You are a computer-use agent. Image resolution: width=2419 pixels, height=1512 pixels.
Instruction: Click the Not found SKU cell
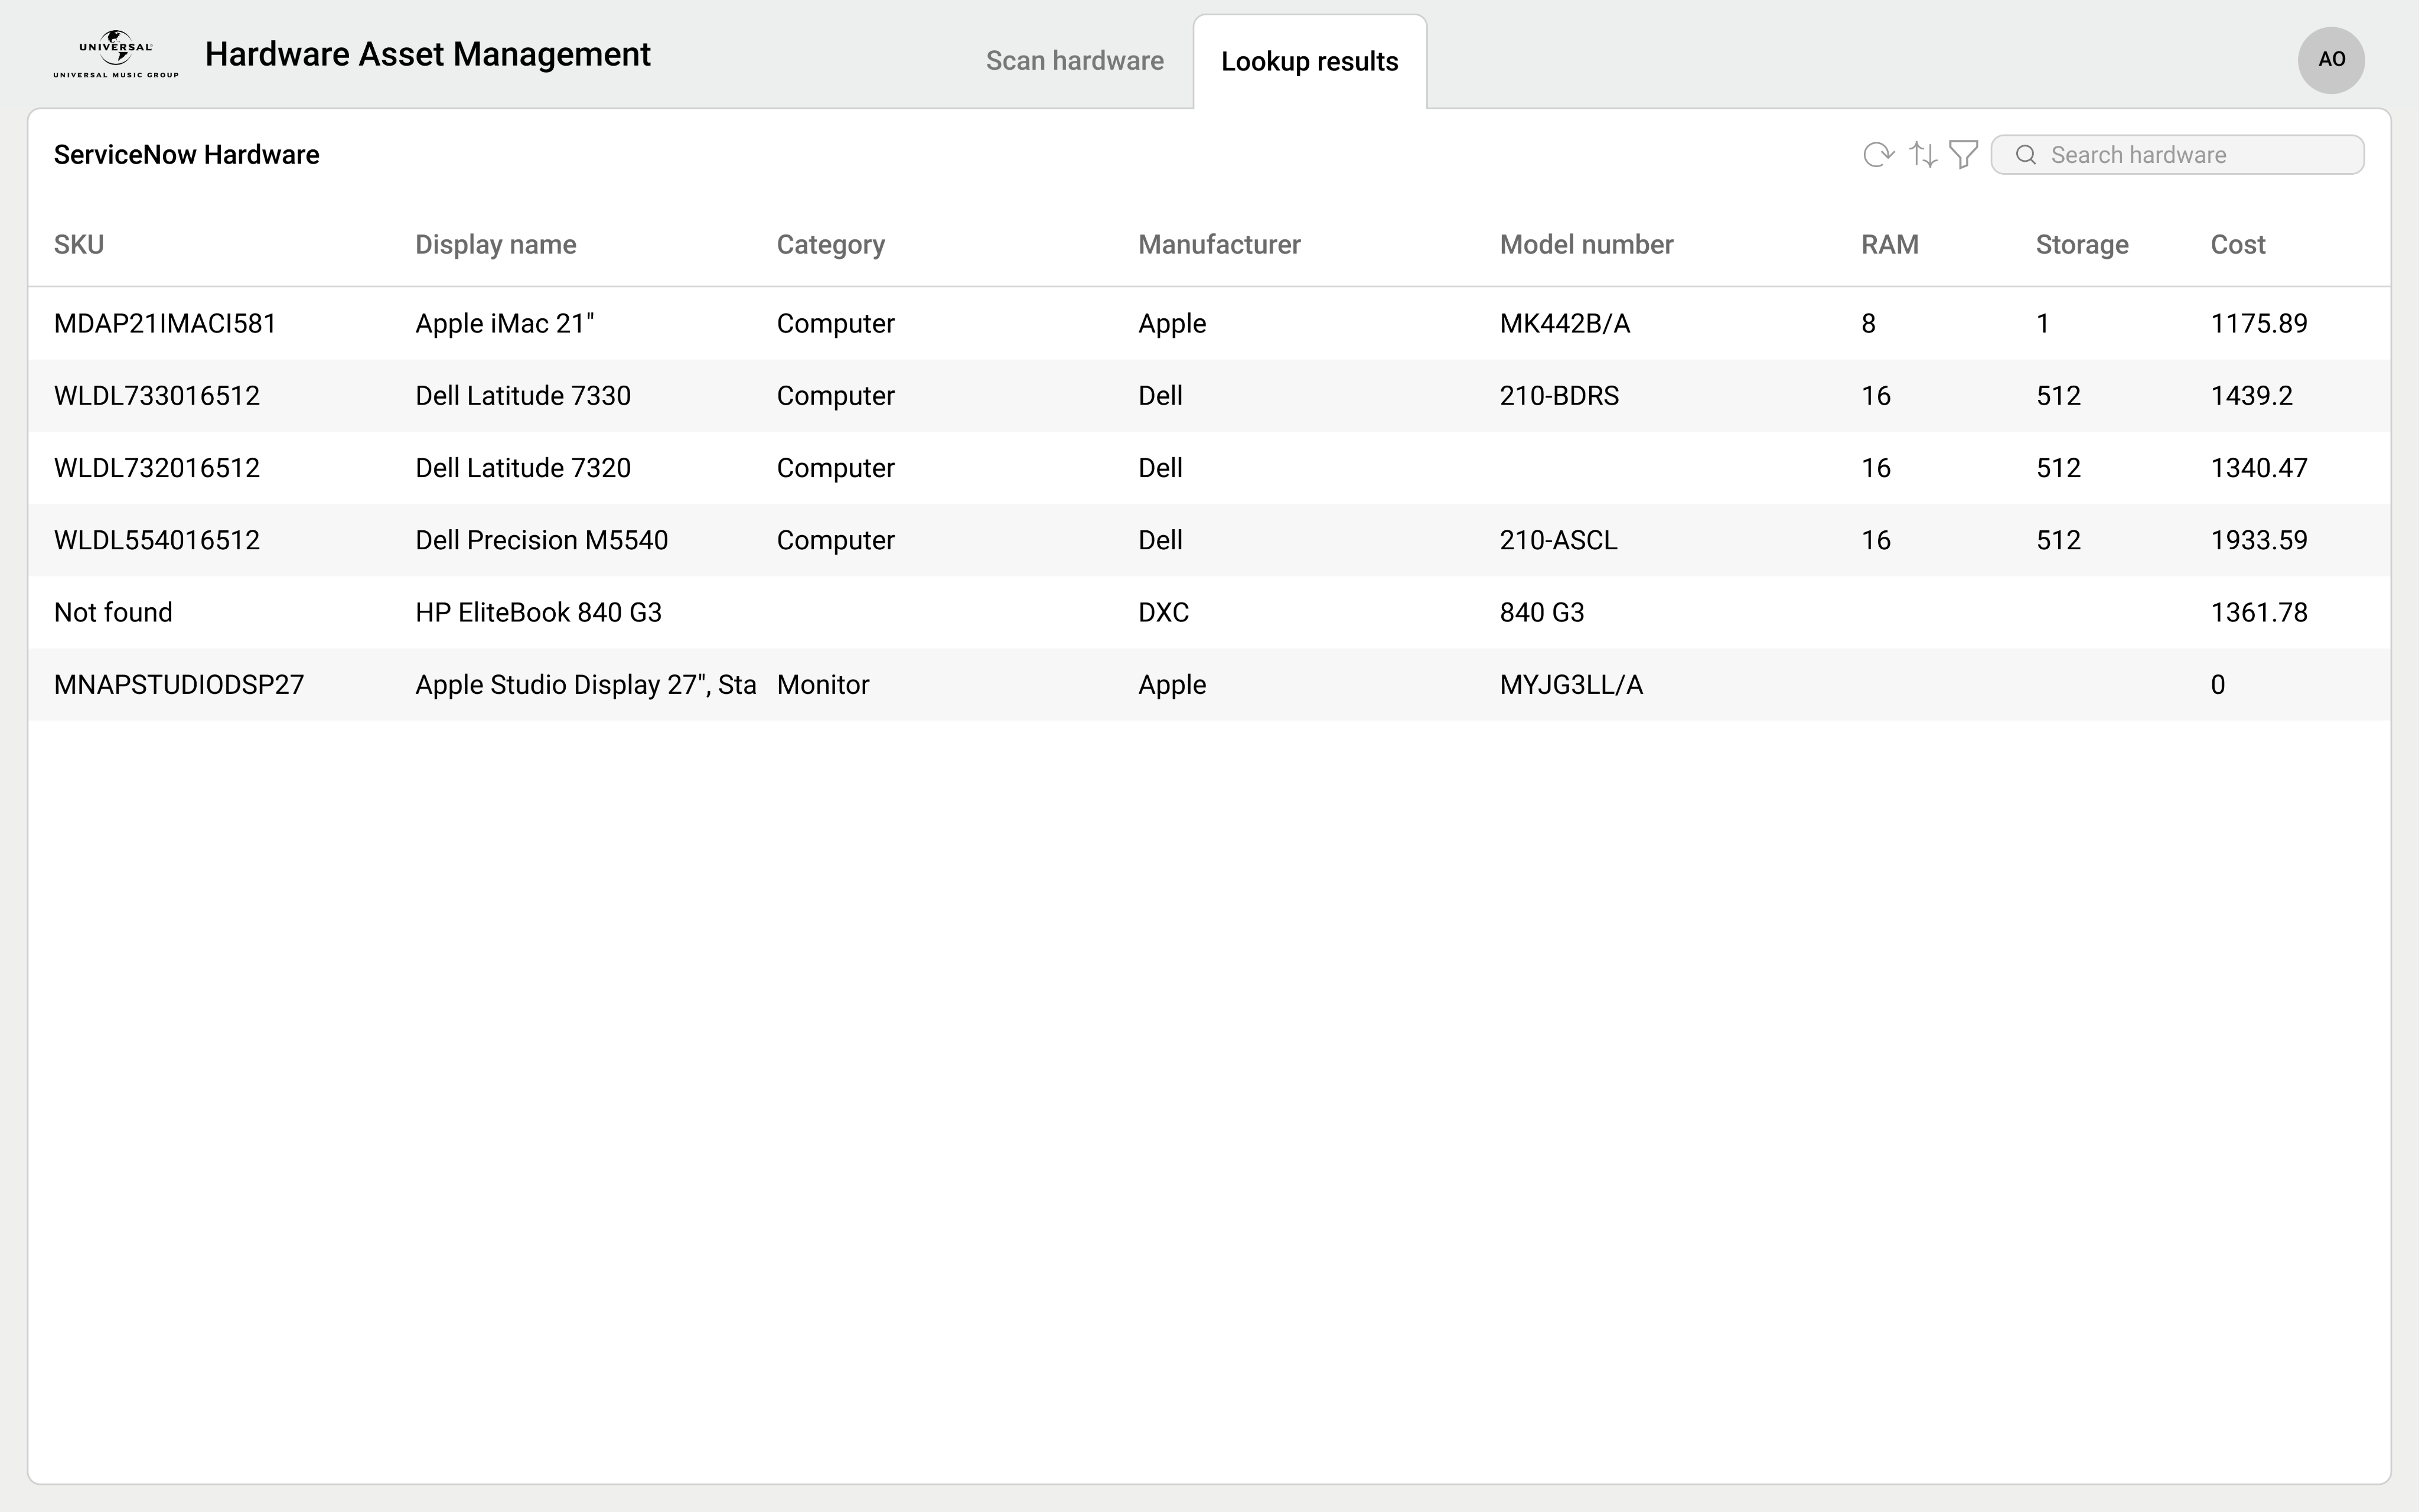click(x=113, y=612)
